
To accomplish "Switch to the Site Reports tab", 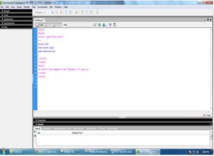I will click(91, 128).
